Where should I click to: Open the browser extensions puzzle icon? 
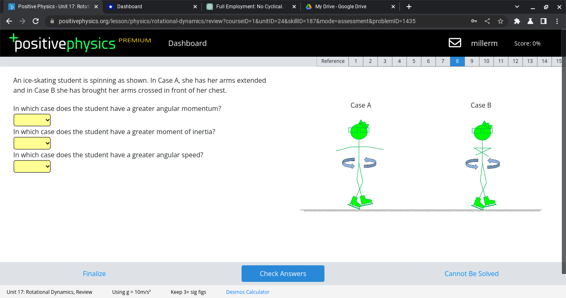[x=517, y=21]
